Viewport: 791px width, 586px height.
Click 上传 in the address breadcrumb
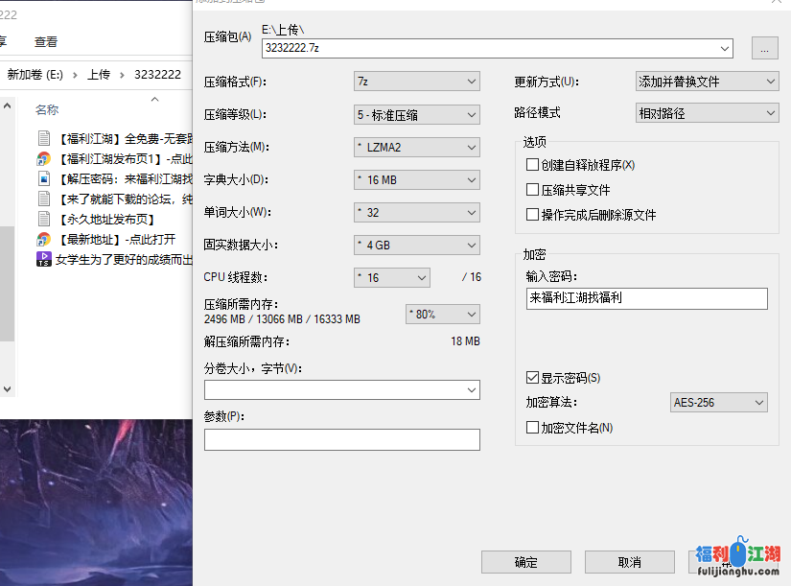coord(99,74)
